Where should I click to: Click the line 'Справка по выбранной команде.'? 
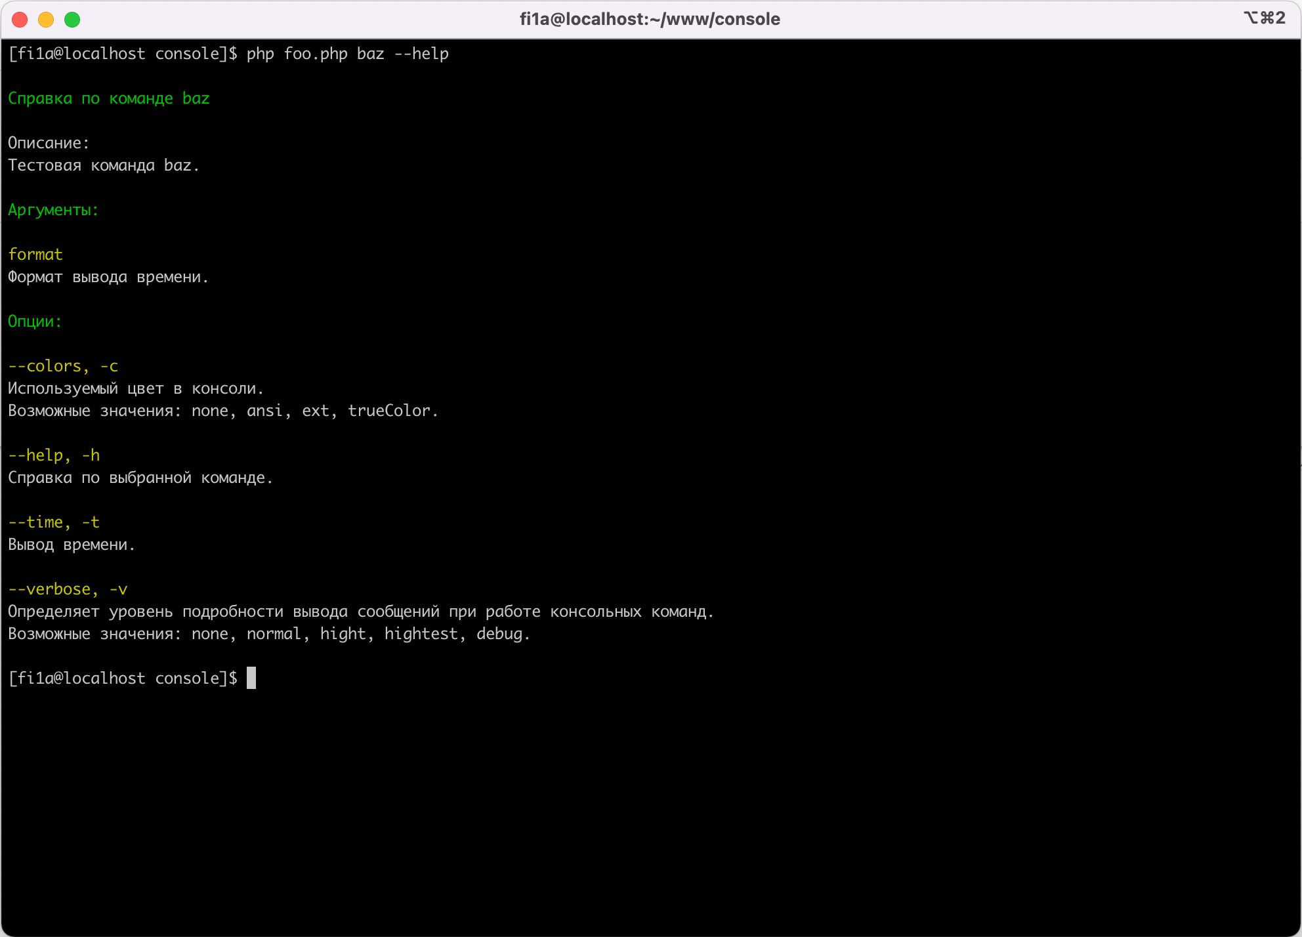tap(140, 478)
